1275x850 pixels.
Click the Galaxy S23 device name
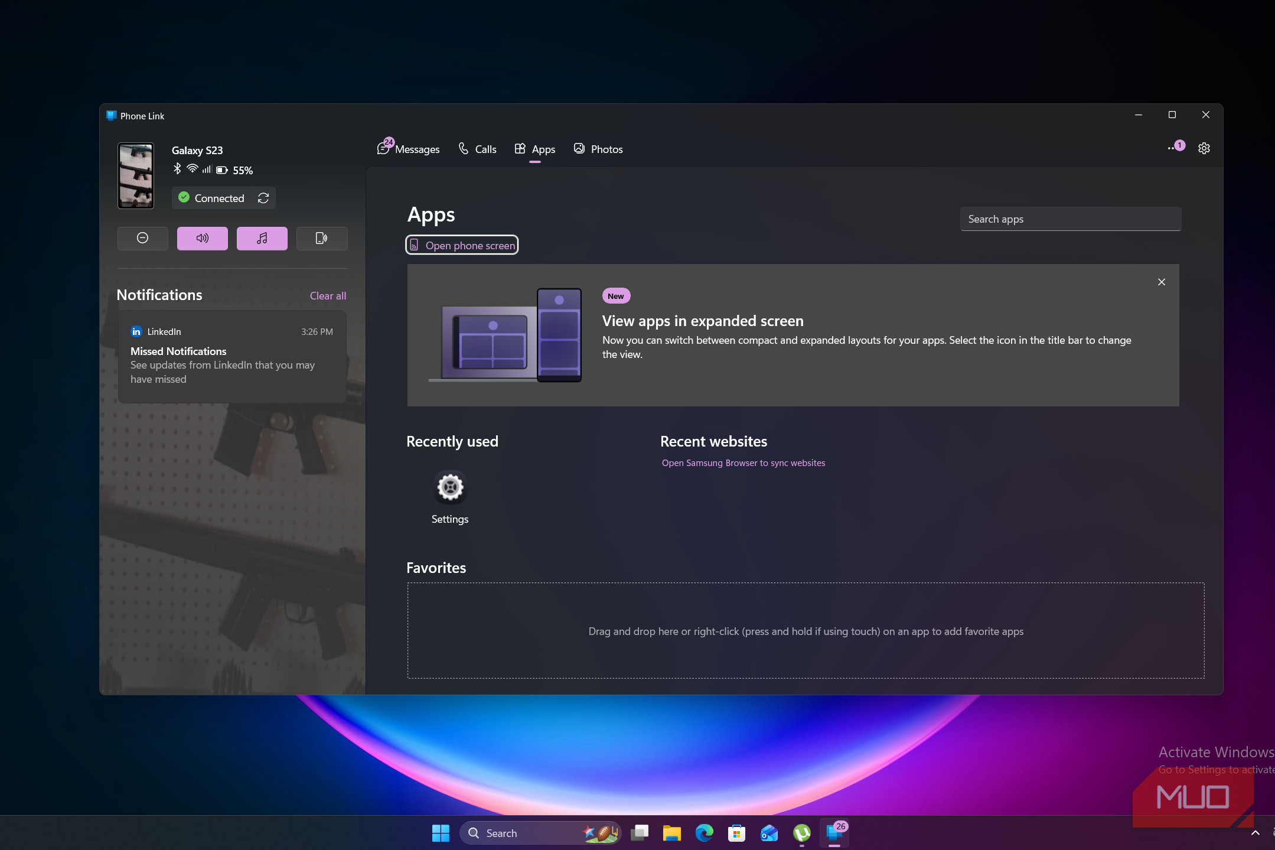[197, 151]
